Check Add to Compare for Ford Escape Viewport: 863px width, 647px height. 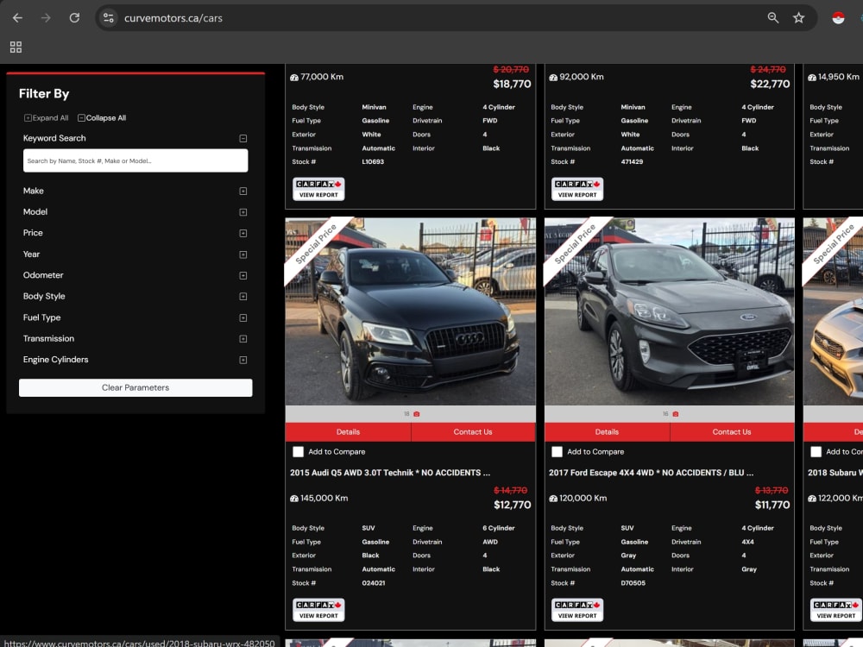557,452
